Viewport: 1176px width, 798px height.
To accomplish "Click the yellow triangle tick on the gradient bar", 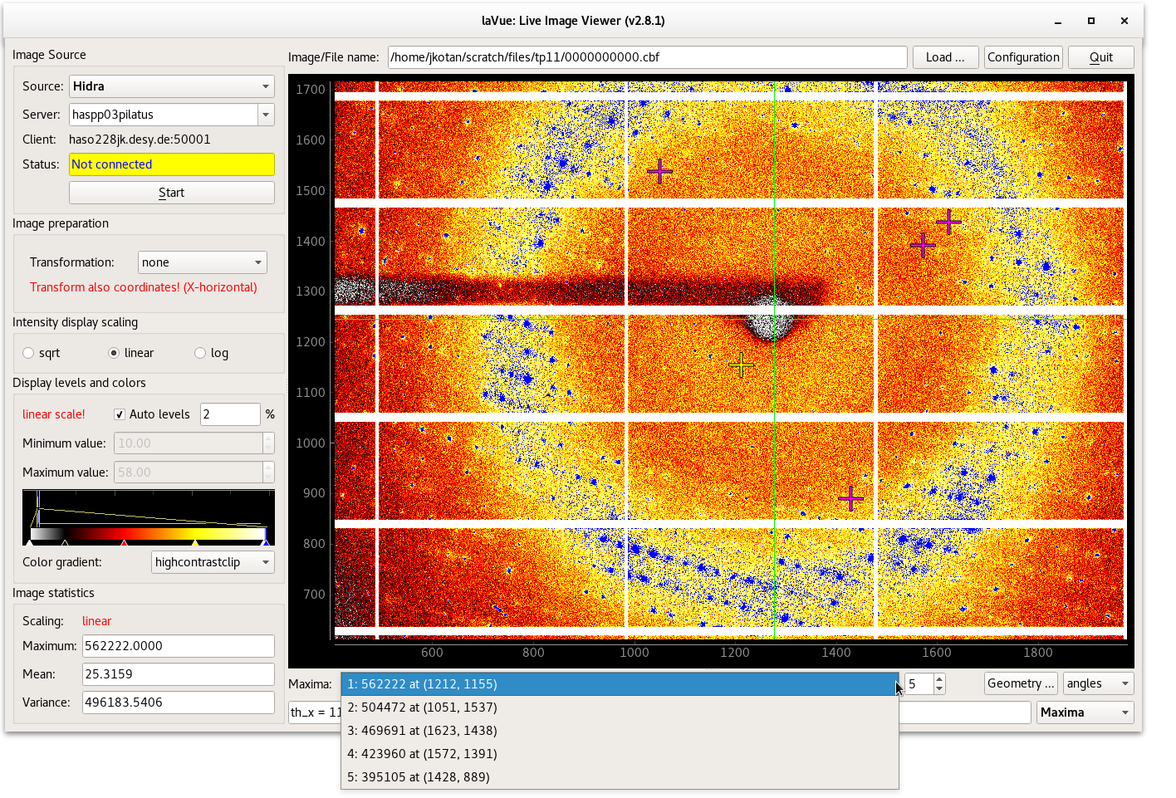I will click(x=195, y=543).
